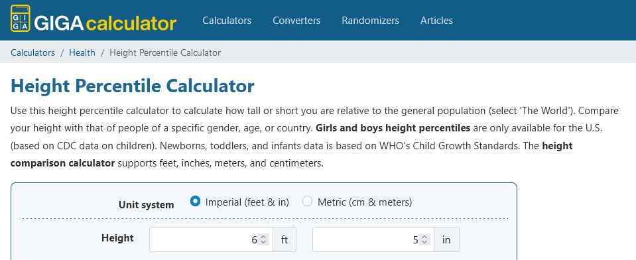Image resolution: width=636 pixels, height=260 pixels.
Task: Click the Height Percentile Calculator breadcrumb text
Action: point(165,53)
